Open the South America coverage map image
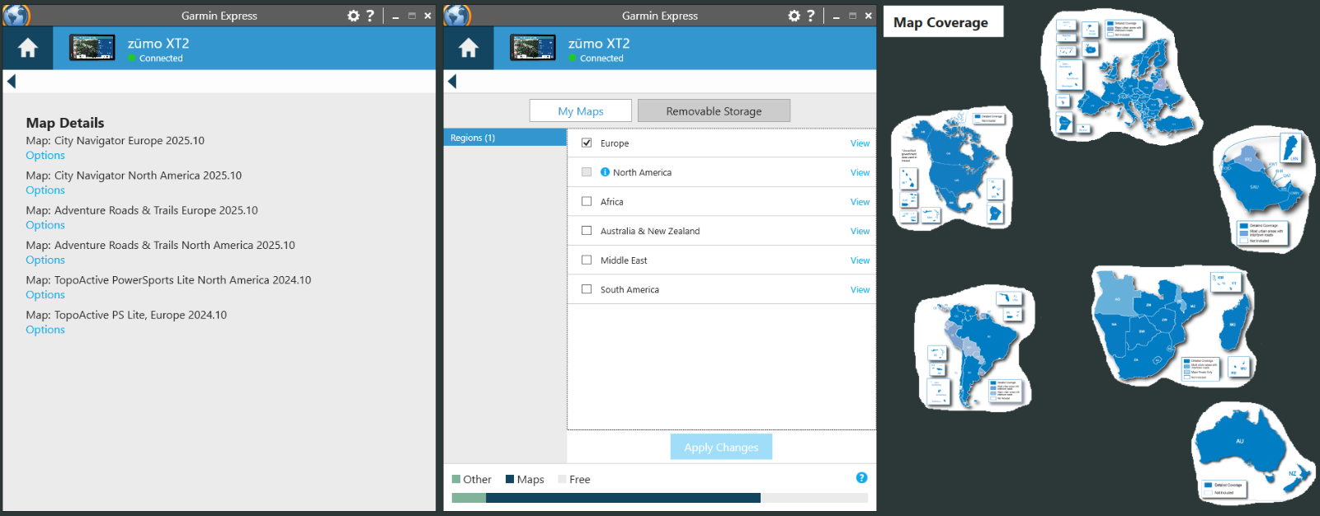Screen dimensions: 1320x516 pos(975,348)
